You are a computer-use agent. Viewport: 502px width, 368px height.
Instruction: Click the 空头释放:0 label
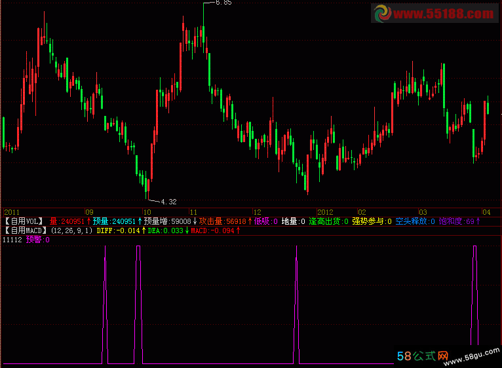(x=415, y=221)
